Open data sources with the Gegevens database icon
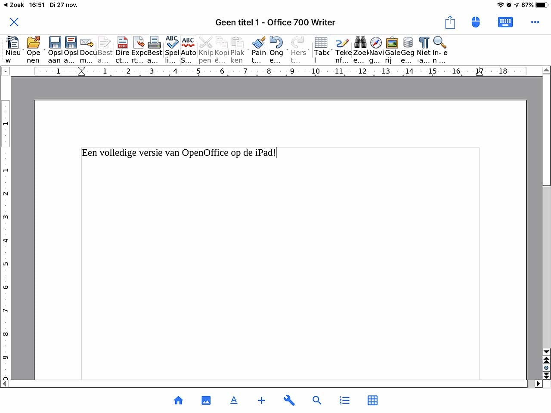The width and height of the screenshot is (551, 413). (x=408, y=42)
